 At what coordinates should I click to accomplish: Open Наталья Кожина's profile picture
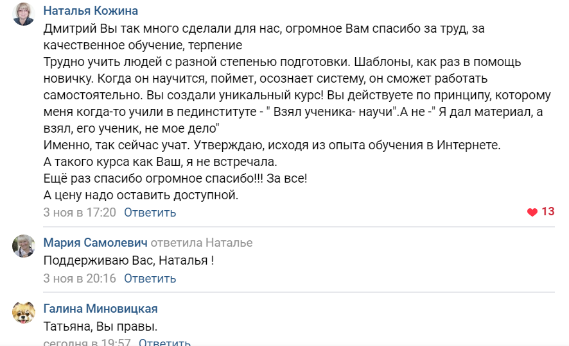click(24, 14)
